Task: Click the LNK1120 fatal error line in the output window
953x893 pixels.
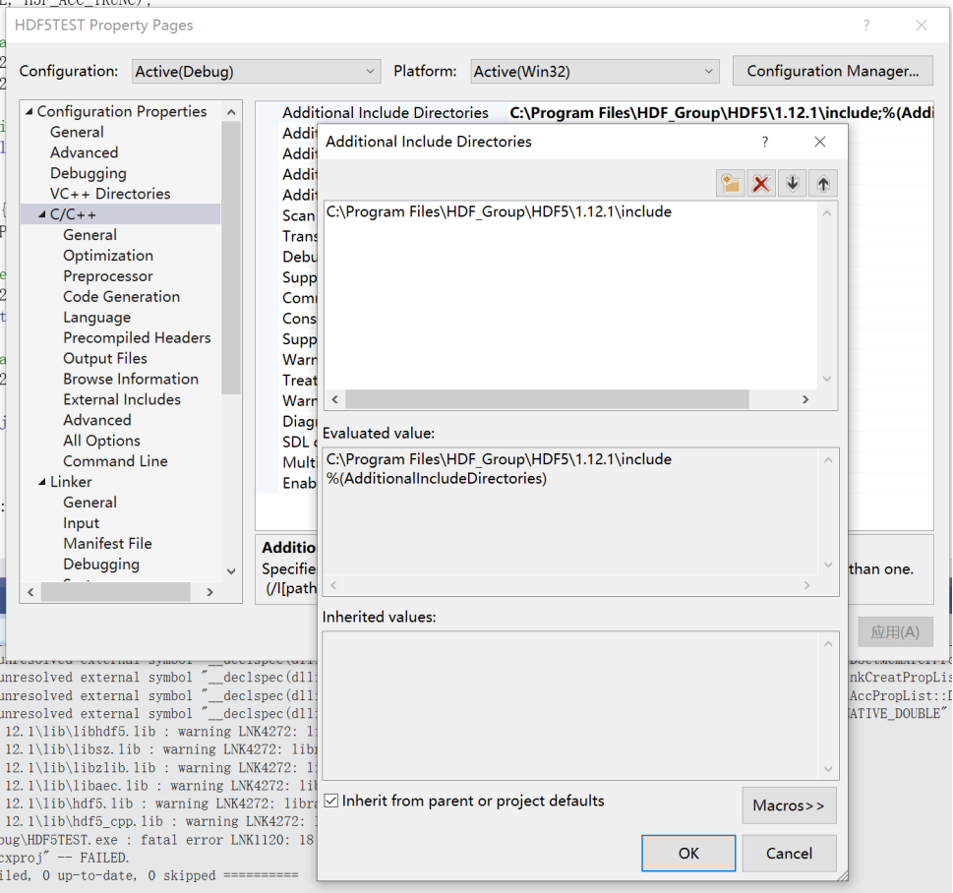Action: [x=156, y=840]
